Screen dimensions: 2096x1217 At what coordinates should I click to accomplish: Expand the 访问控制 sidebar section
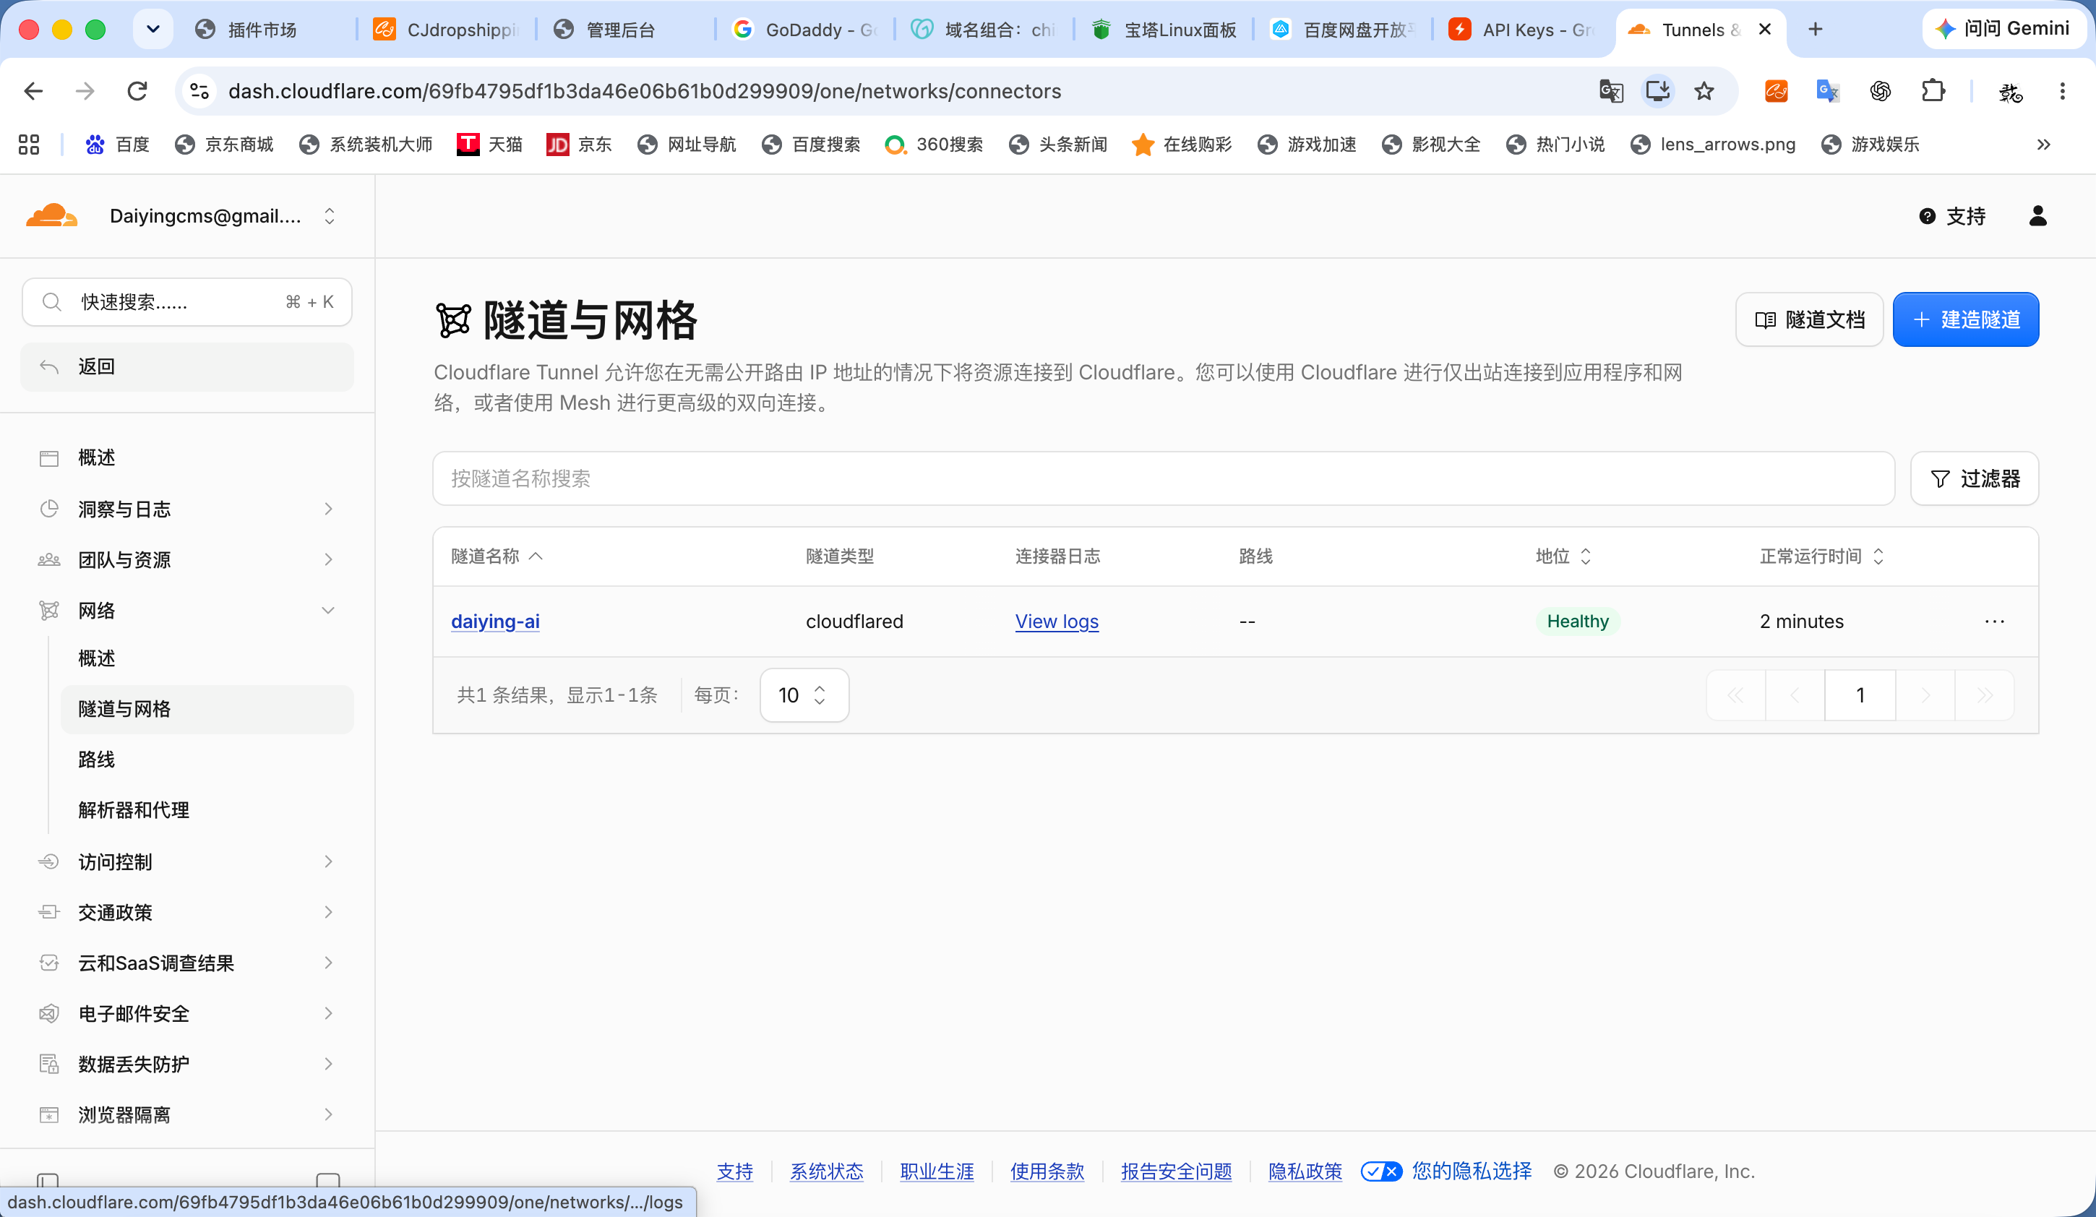pyautogui.click(x=186, y=861)
